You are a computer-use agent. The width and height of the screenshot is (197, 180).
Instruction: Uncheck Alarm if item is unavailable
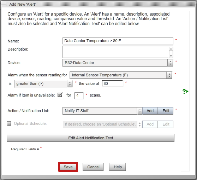point(60,95)
